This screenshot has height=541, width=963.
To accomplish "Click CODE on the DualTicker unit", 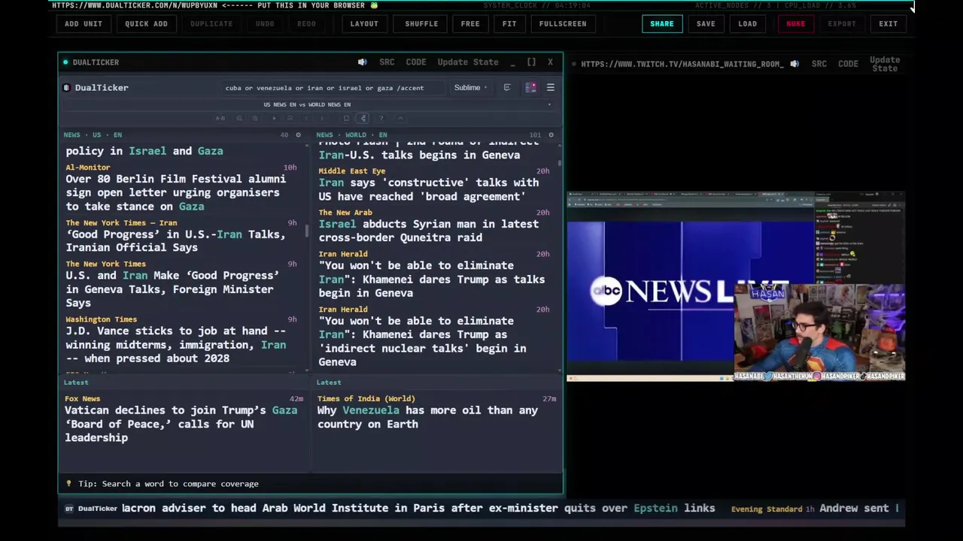I will [416, 62].
